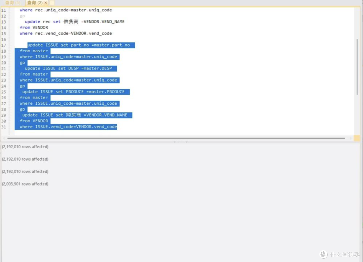Click line 13 'update rec set 供货商' statement

[75, 22]
